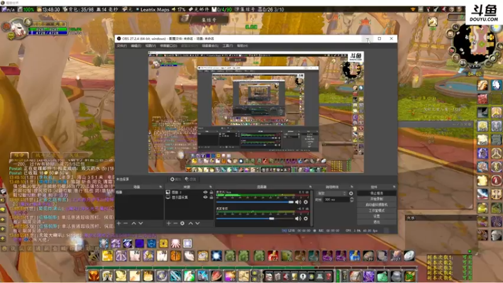Pop out the Scenes dock with its header icon
The width and height of the screenshot is (503, 283).
160,187
